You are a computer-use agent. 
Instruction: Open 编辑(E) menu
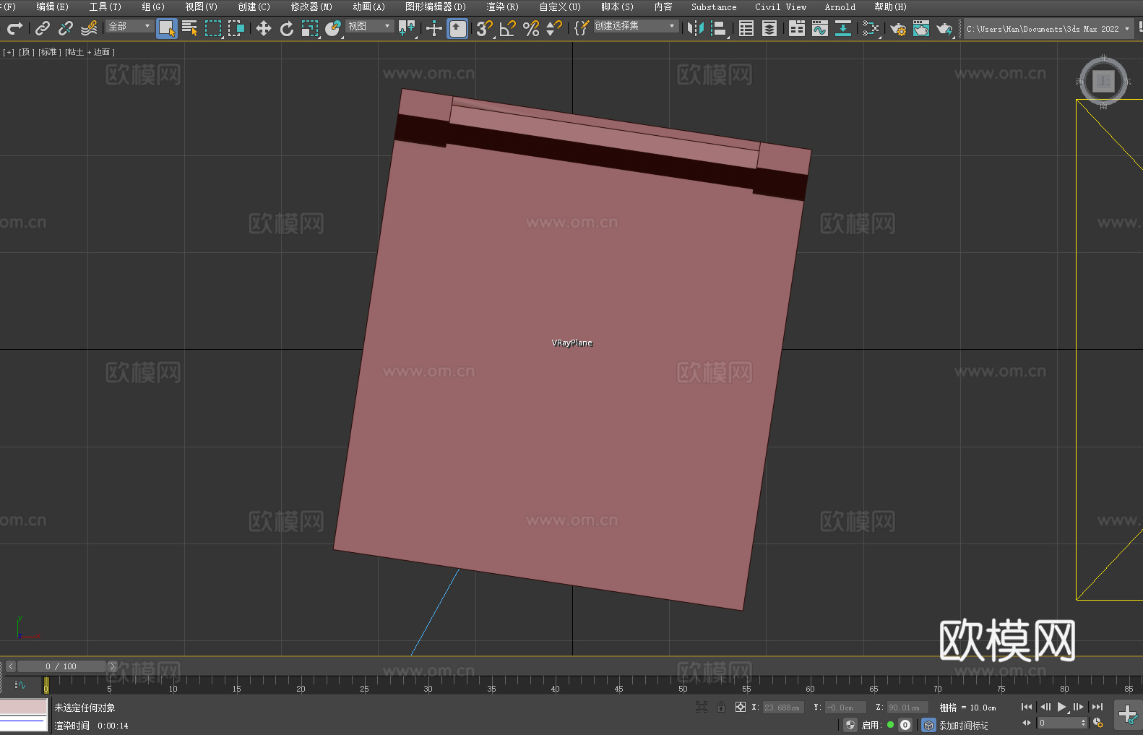coord(52,7)
